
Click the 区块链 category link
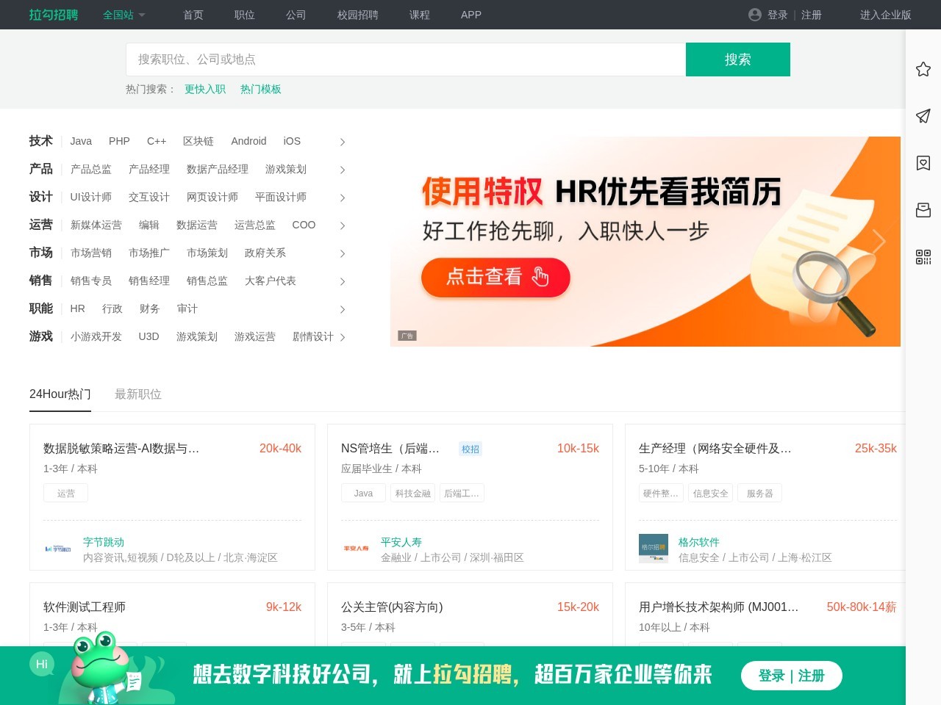click(x=198, y=141)
